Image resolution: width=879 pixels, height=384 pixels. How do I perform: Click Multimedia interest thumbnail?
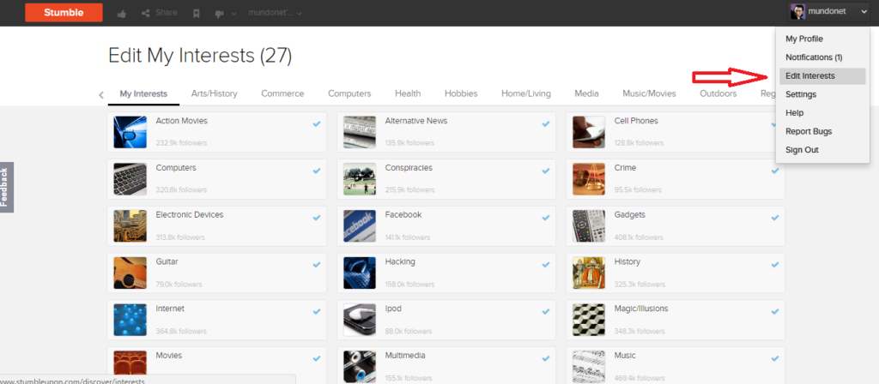(x=360, y=367)
